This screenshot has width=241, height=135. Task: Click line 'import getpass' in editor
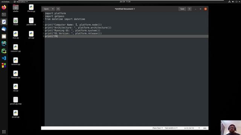tap(55, 16)
